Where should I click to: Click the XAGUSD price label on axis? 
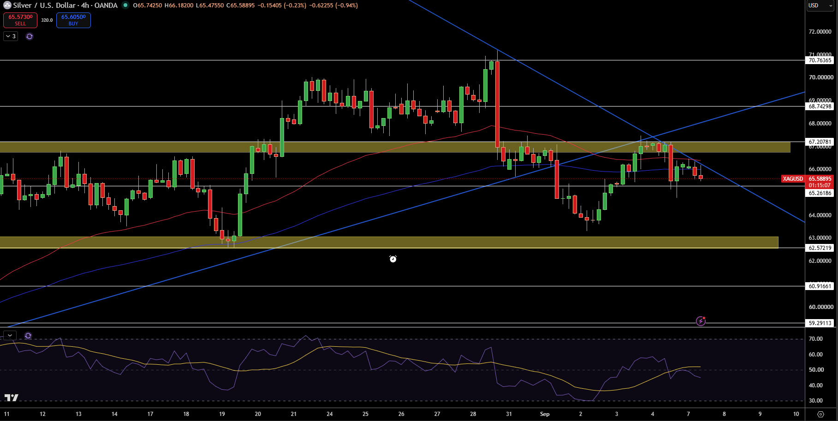point(793,179)
